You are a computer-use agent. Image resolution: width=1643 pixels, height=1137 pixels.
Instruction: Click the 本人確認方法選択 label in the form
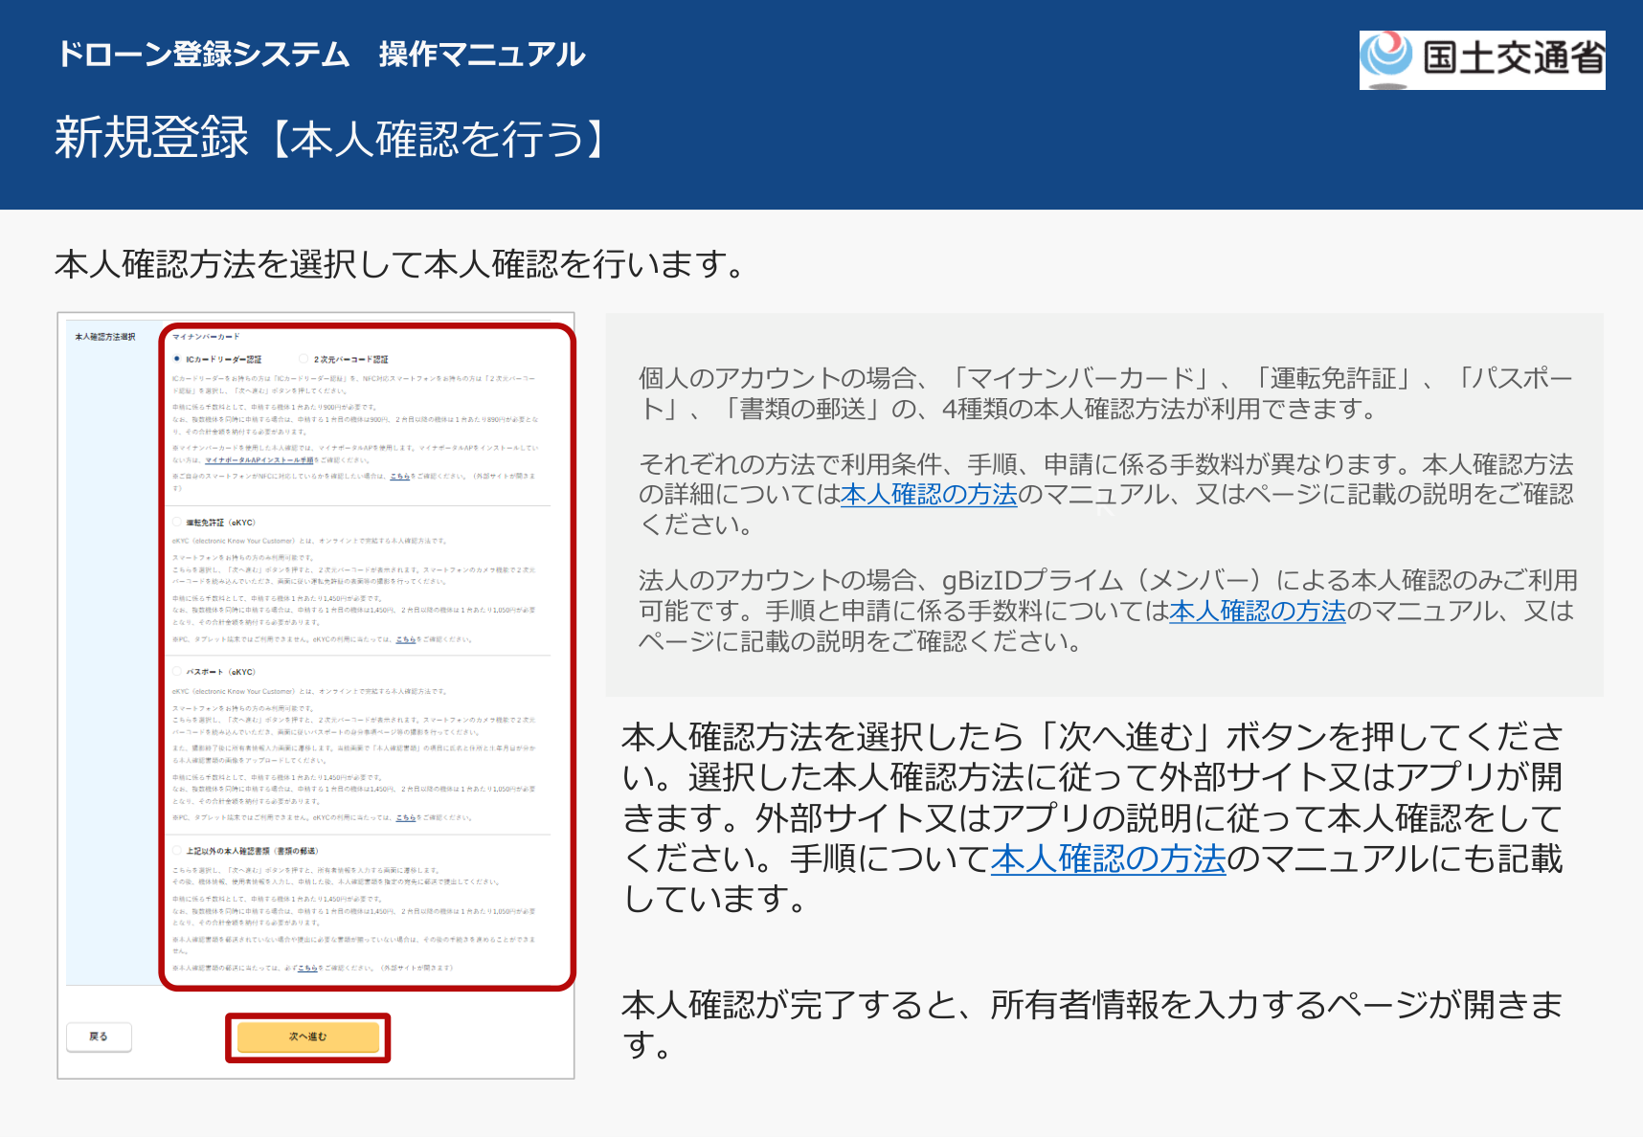point(105,337)
